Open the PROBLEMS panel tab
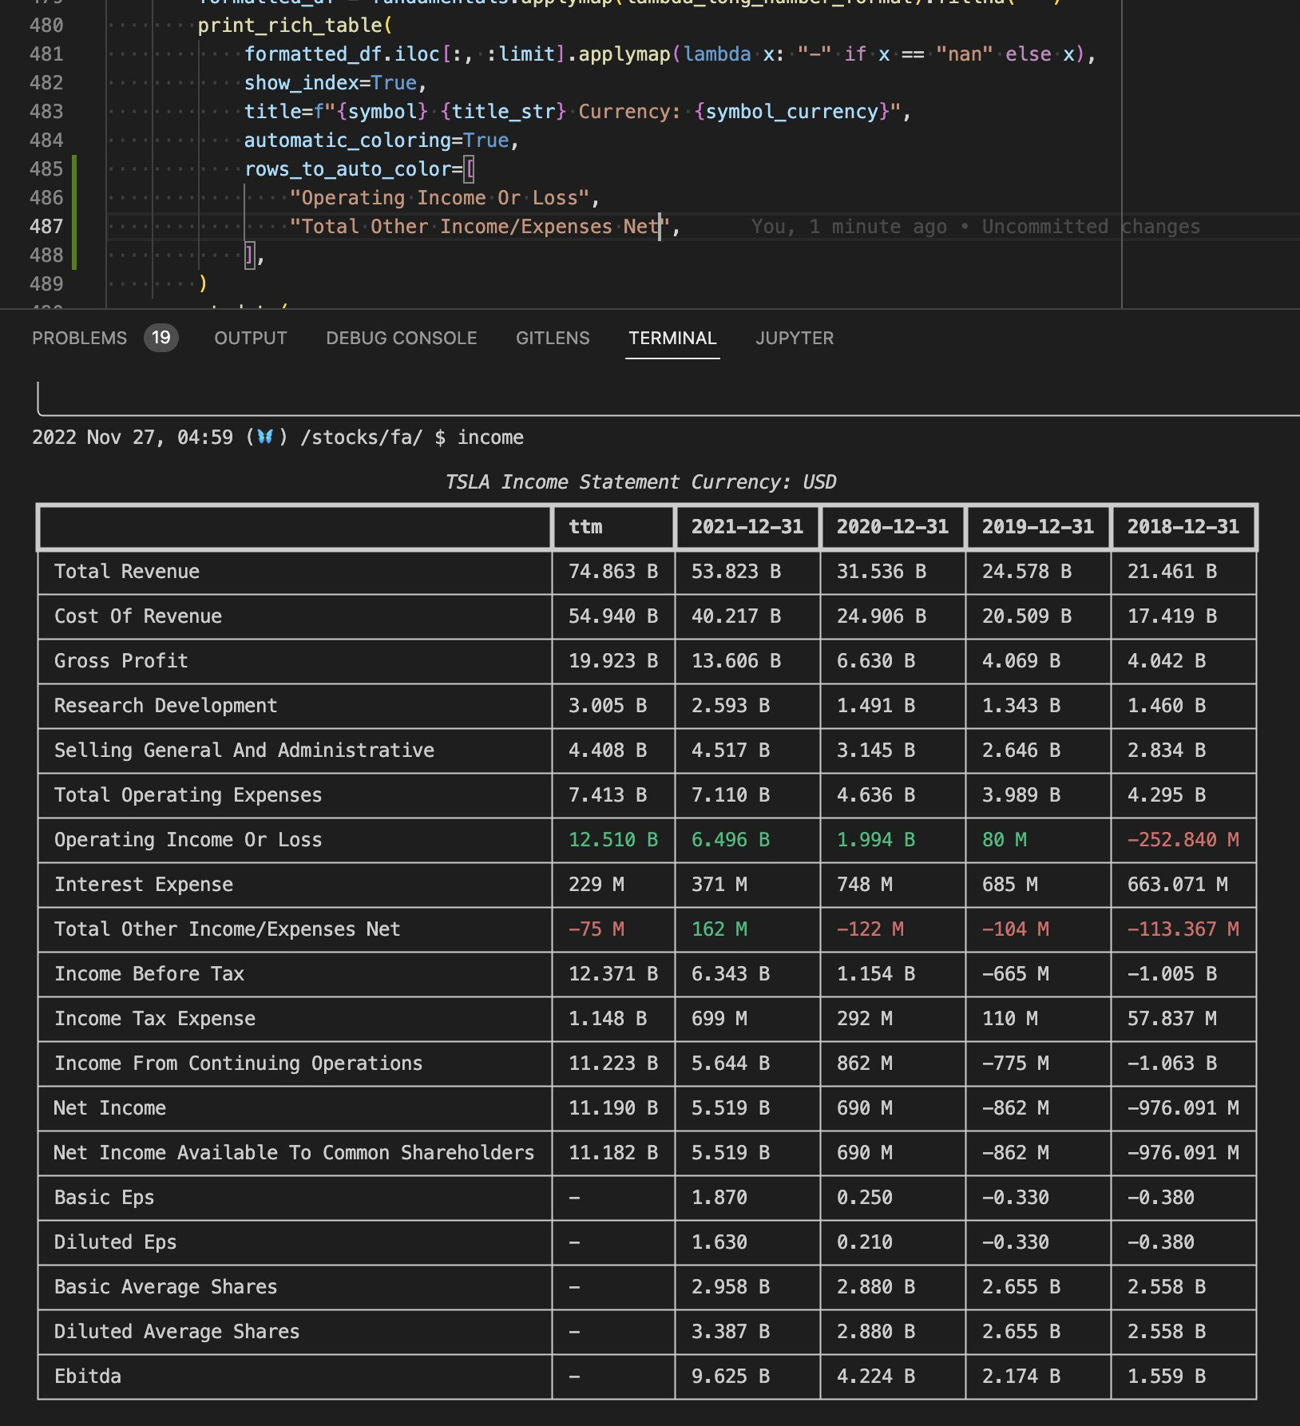The height and width of the screenshot is (1426, 1300). 79,338
